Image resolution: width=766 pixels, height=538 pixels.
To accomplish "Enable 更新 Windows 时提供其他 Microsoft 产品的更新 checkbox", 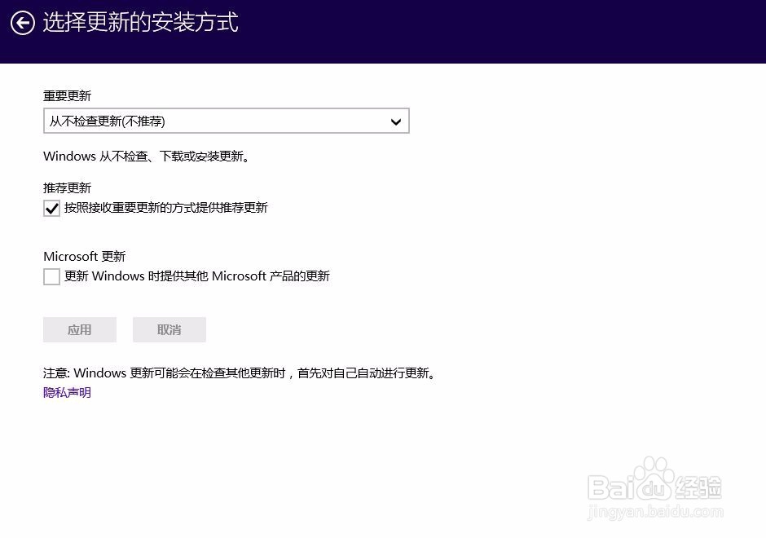I will tap(51, 276).
